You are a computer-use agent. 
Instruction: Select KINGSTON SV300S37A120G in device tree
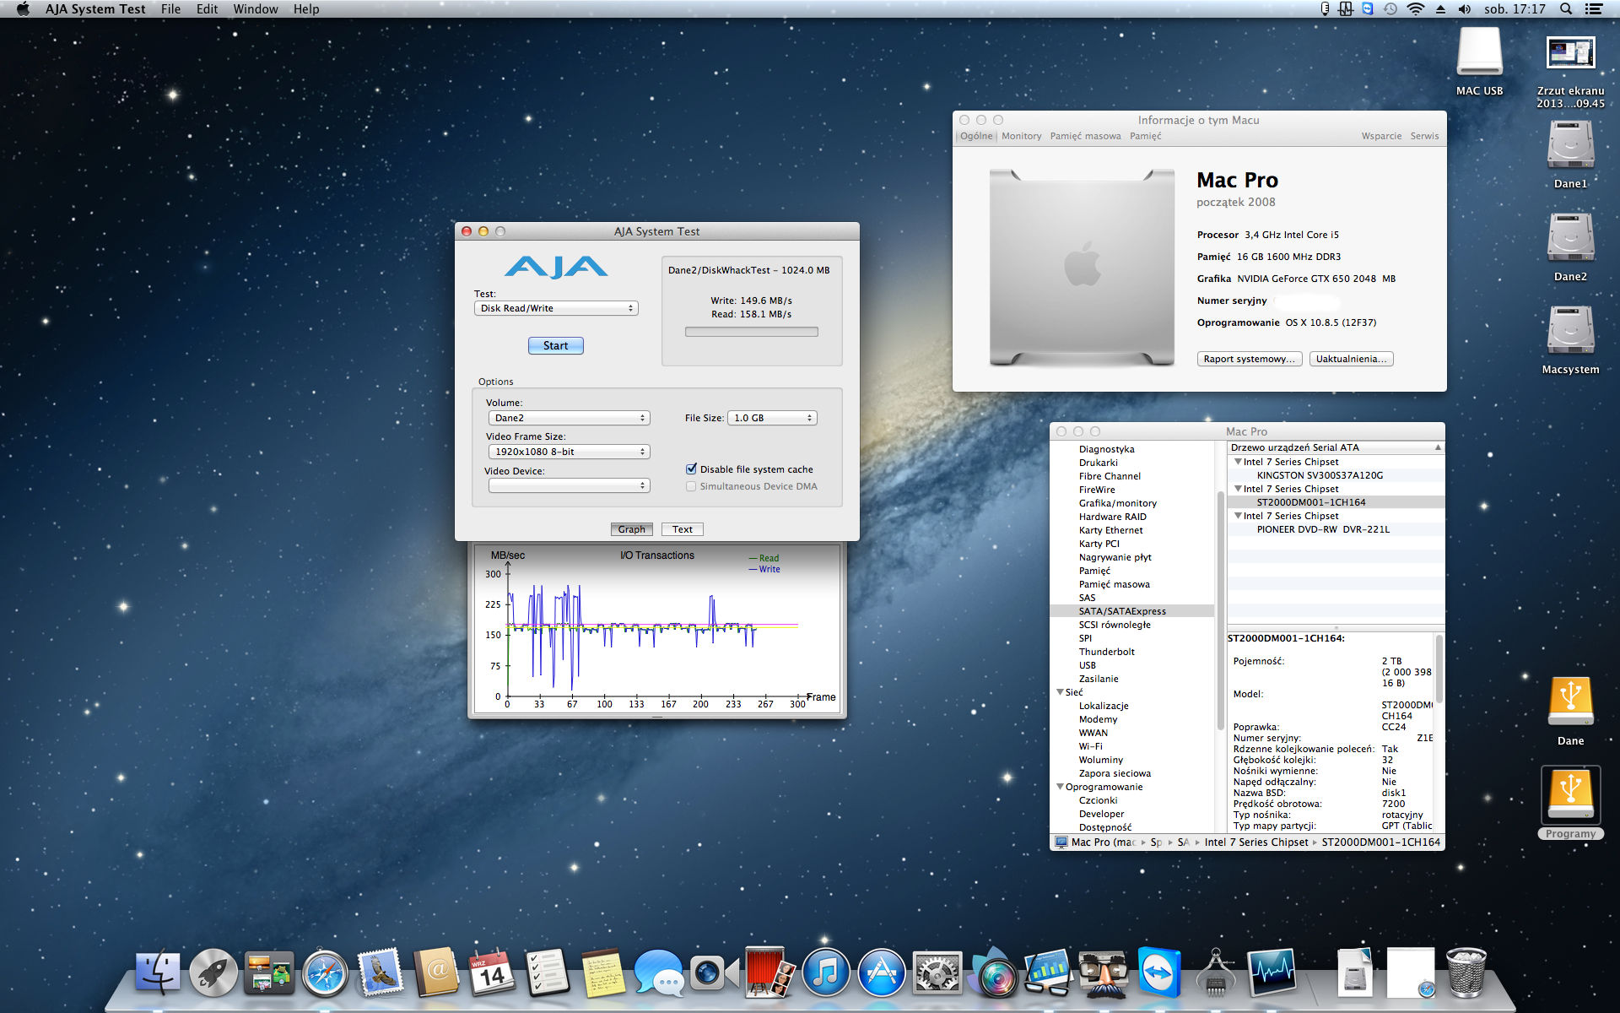pos(1335,475)
